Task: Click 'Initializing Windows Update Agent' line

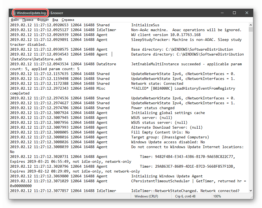Action: [167, 176]
